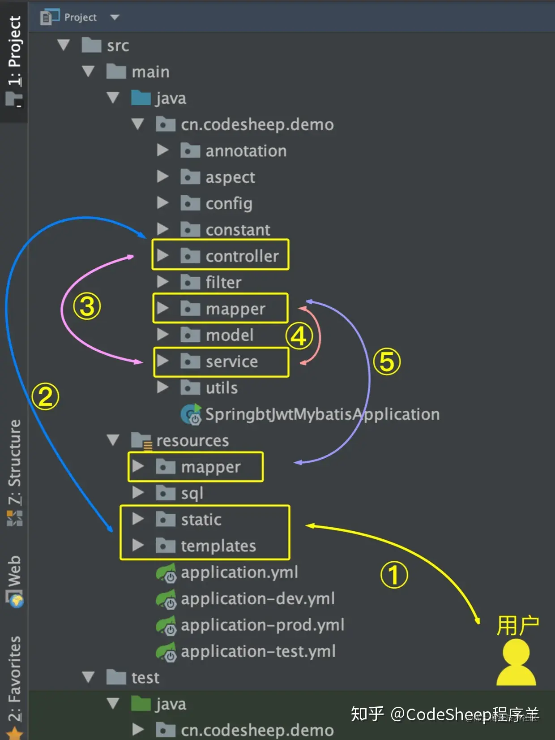
Task: Click the application-dev.yml file icon
Action: coord(166,599)
